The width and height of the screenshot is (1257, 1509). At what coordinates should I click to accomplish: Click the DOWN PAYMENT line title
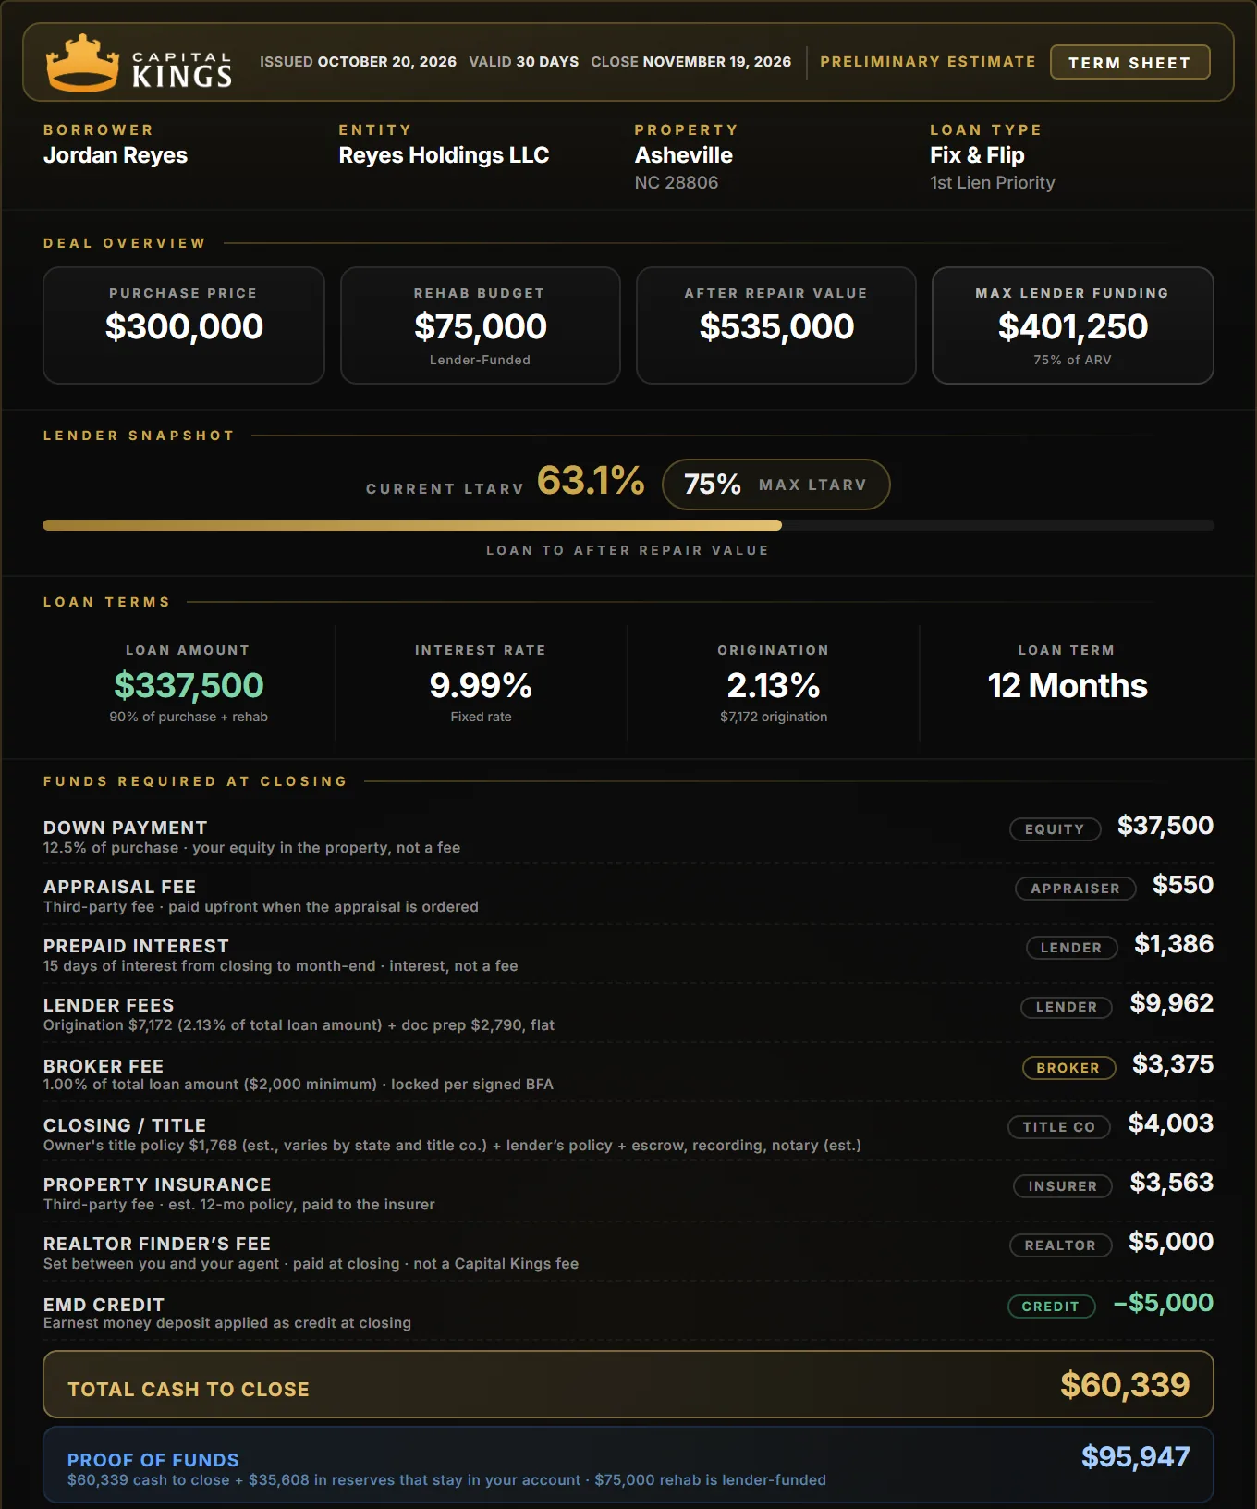(125, 828)
